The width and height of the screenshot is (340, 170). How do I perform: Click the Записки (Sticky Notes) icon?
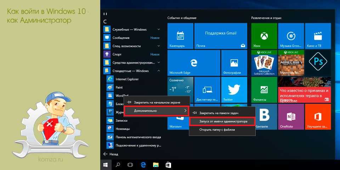coord(110,120)
